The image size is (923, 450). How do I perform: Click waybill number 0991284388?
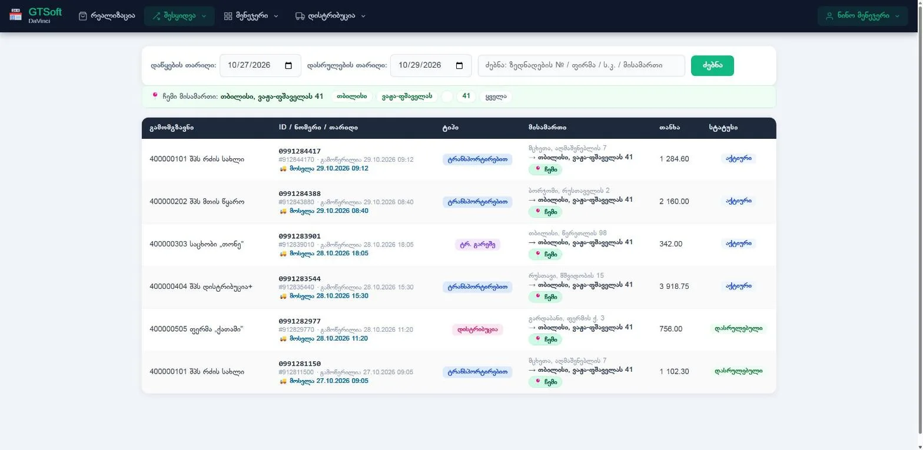300,194
